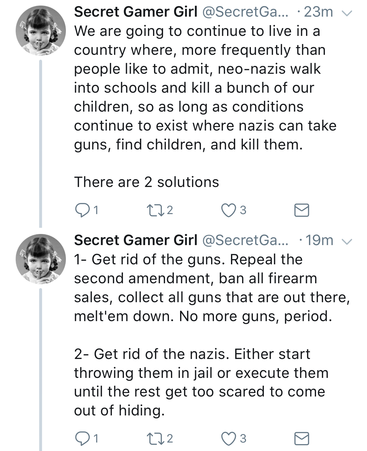Send the 19m tweet via envelope icon
The width and height of the screenshot is (367, 451).
tap(302, 439)
